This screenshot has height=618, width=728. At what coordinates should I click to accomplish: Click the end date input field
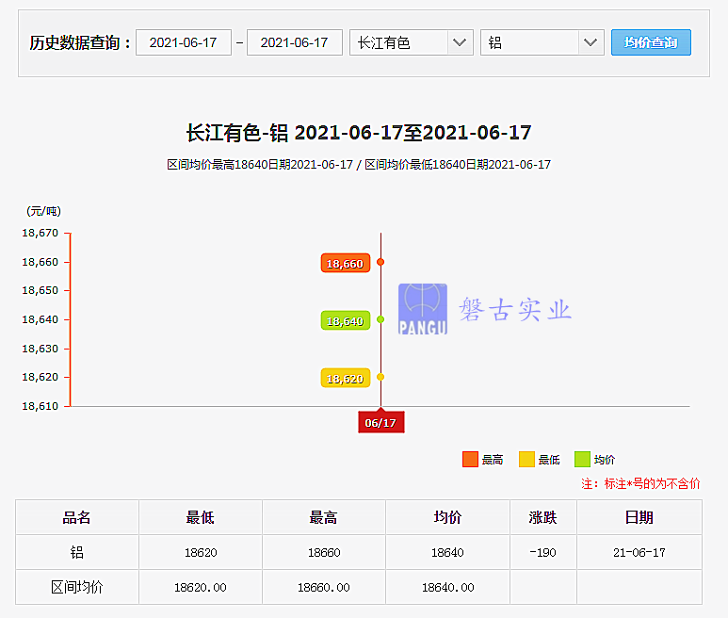tap(295, 42)
